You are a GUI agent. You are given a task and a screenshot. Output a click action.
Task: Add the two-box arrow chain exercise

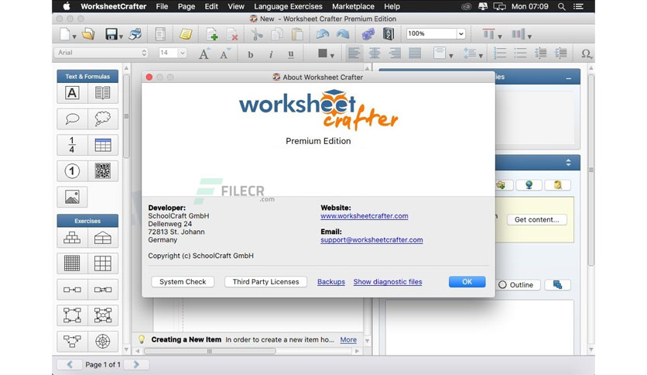(x=72, y=290)
